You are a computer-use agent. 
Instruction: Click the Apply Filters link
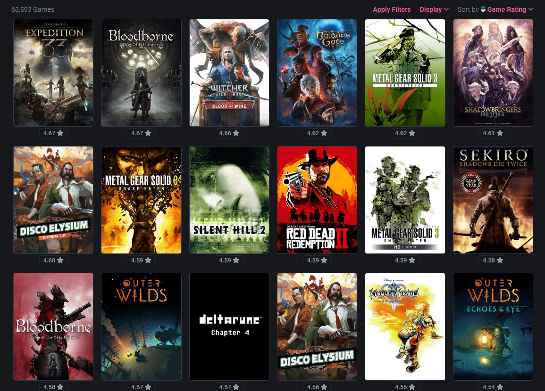(392, 9)
